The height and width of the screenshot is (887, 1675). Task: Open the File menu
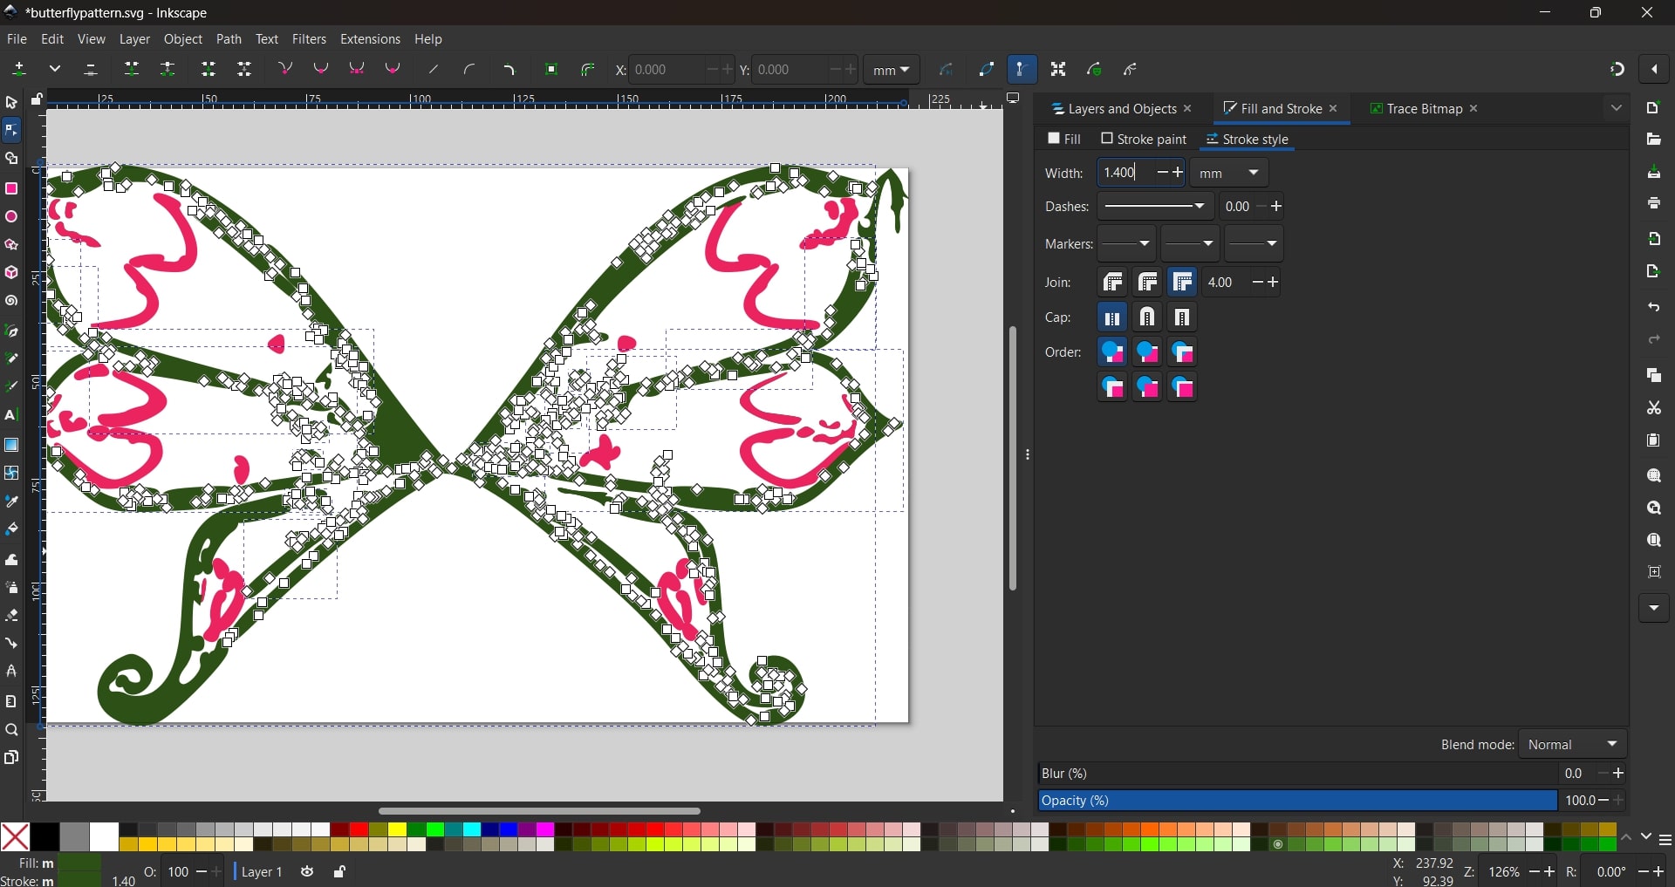pyautogui.click(x=17, y=39)
